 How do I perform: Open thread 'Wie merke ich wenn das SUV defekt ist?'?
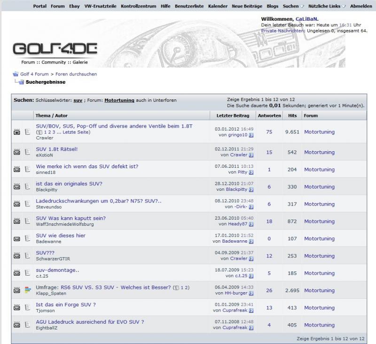[x=87, y=166]
